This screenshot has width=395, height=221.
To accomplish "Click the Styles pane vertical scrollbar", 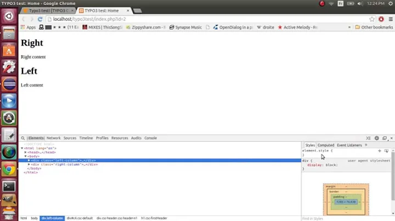I will click(393, 176).
